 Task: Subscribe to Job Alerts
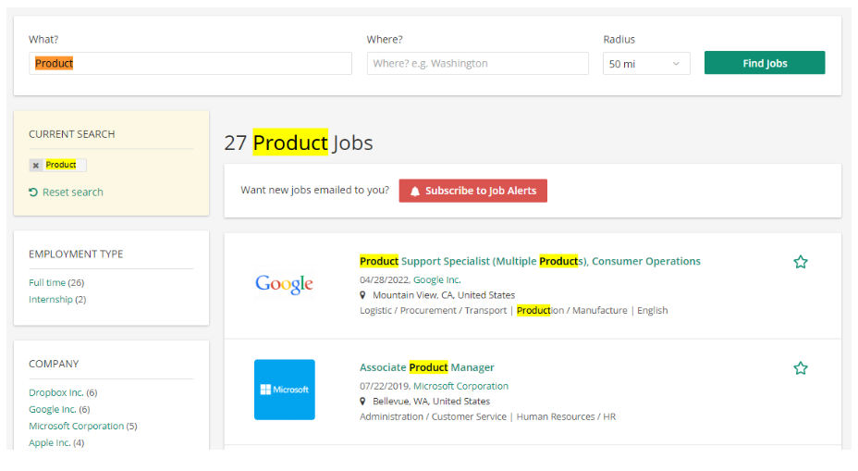(472, 191)
